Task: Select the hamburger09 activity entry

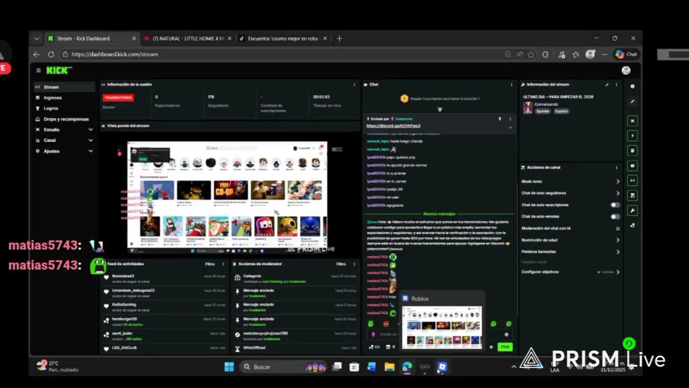Action: coord(164,321)
